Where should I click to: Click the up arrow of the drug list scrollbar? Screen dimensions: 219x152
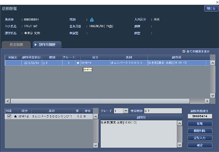click(x=96, y=117)
